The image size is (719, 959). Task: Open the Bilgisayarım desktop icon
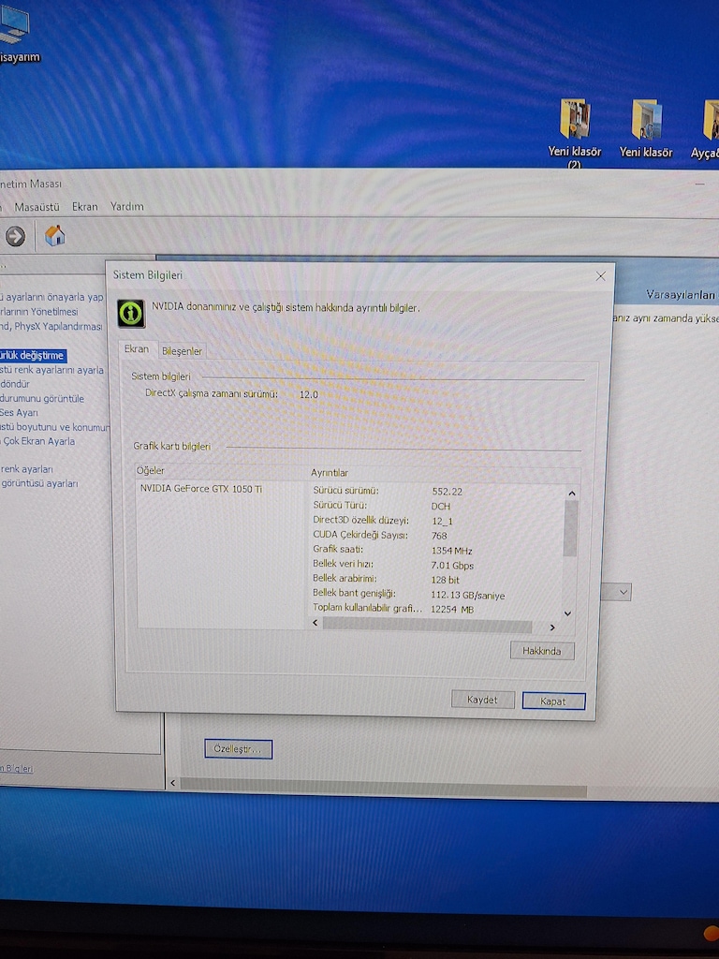click(x=17, y=34)
